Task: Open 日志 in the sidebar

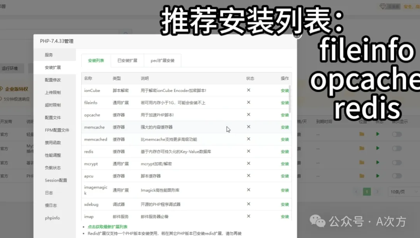Action: click(x=49, y=193)
